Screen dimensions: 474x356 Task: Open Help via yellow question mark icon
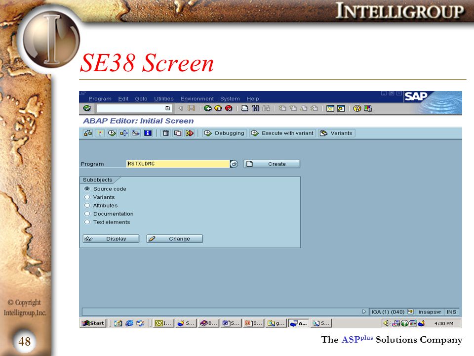(357, 108)
